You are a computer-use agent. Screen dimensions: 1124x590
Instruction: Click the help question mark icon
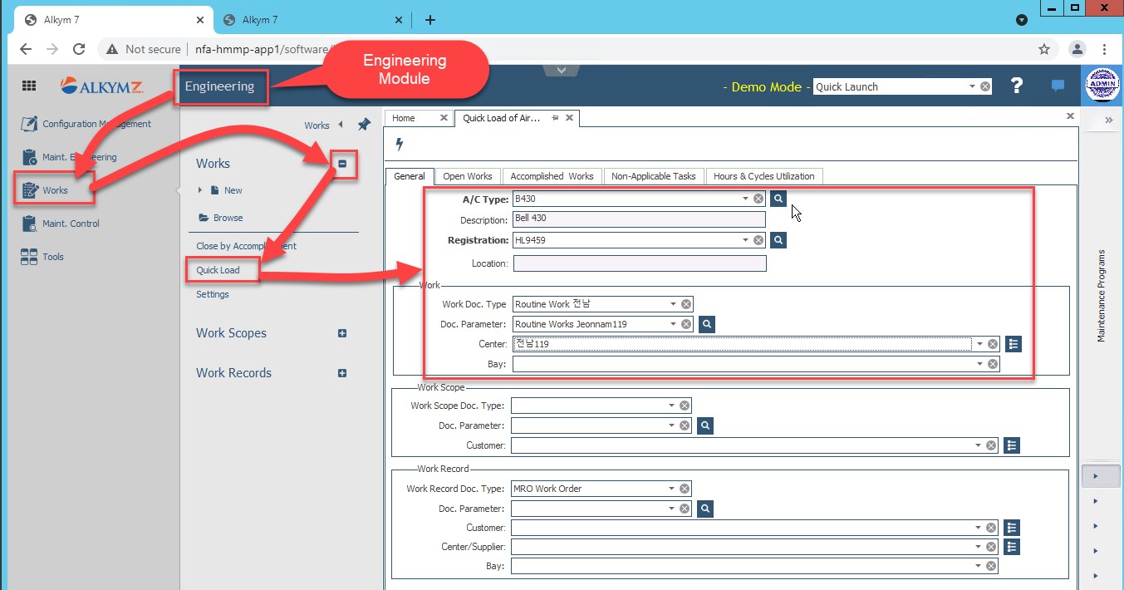tap(1016, 86)
